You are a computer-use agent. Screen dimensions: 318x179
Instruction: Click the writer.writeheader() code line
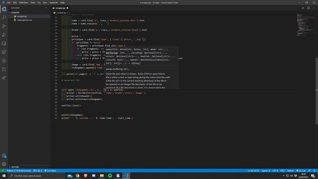coord(79,96)
